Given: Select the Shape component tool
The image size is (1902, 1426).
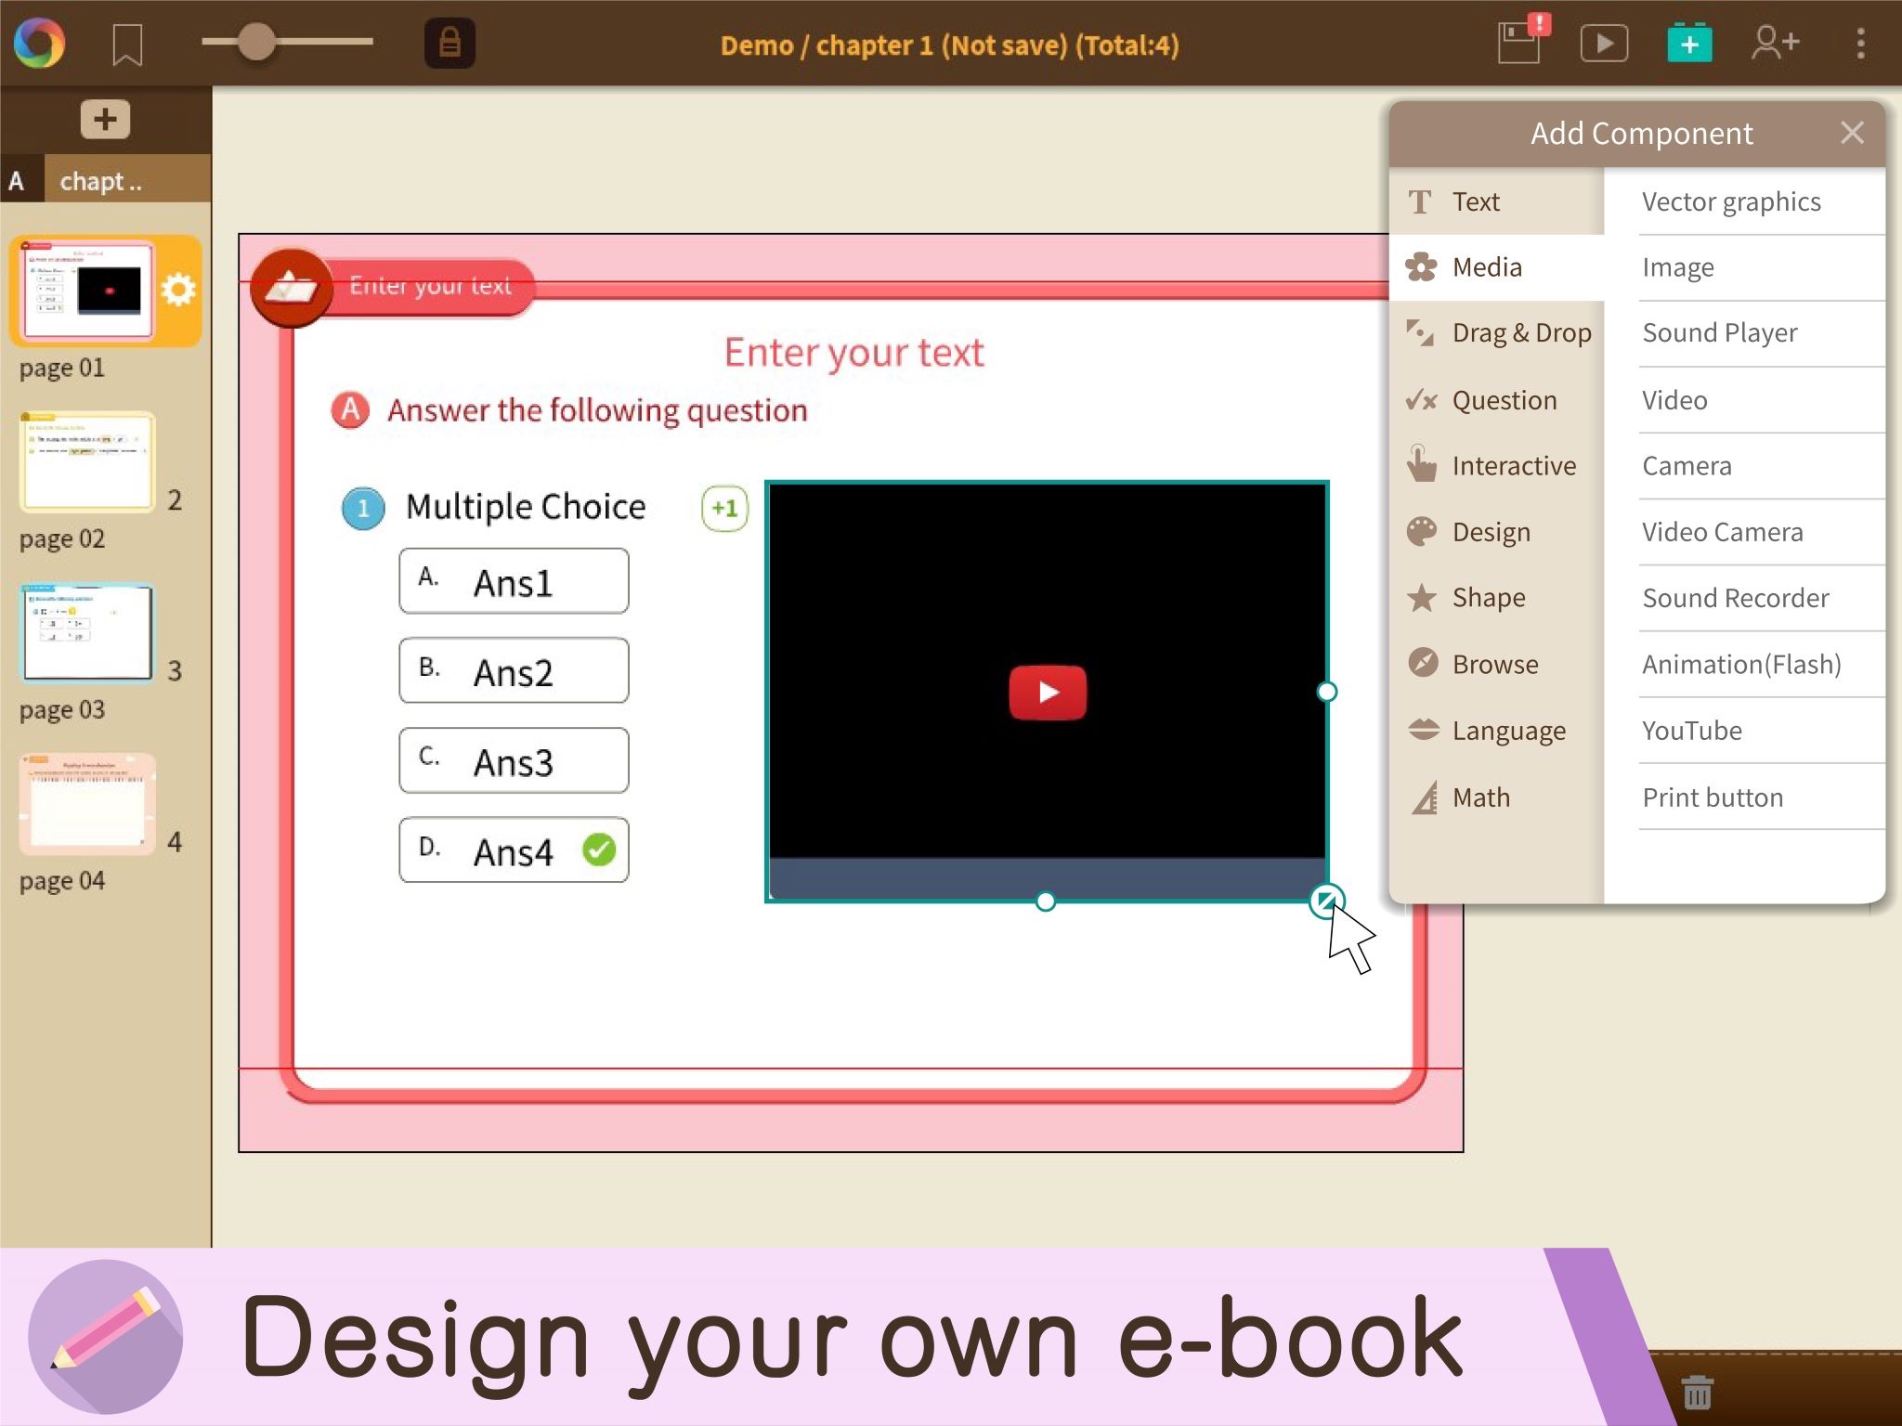Looking at the screenshot, I should point(1489,598).
